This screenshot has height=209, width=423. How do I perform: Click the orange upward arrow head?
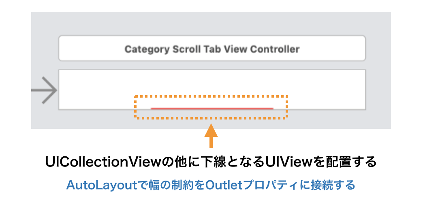(x=211, y=132)
